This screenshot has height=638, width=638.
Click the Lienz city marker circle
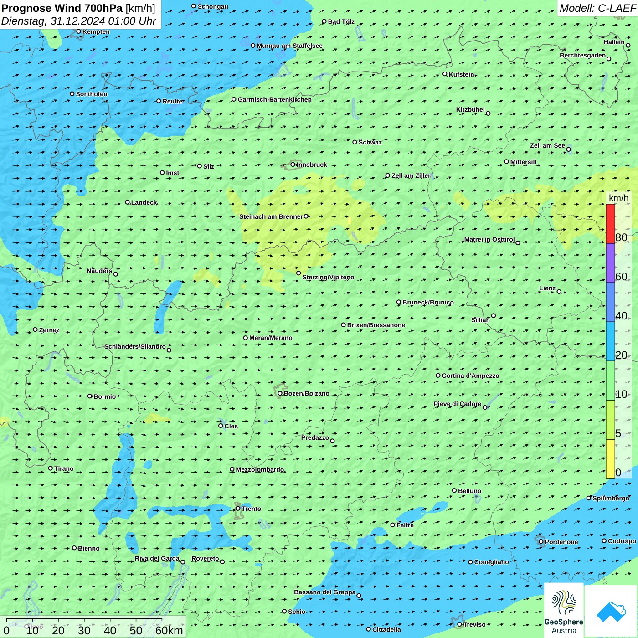pyautogui.click(x=559, y=292)
